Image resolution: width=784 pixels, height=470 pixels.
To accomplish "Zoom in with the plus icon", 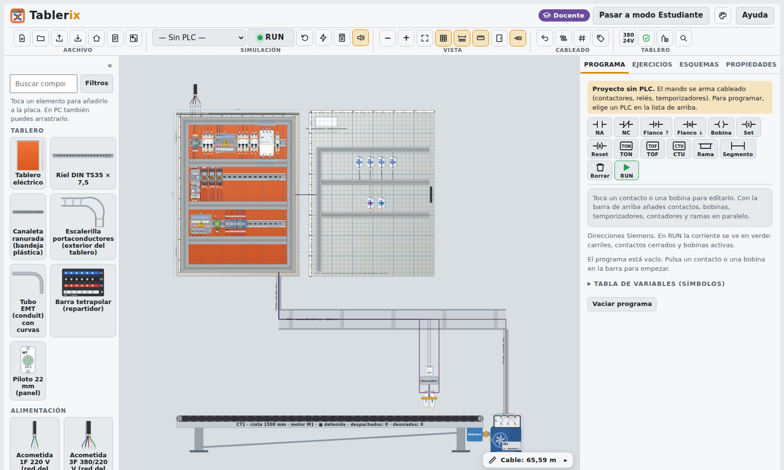I will [406, 38].
